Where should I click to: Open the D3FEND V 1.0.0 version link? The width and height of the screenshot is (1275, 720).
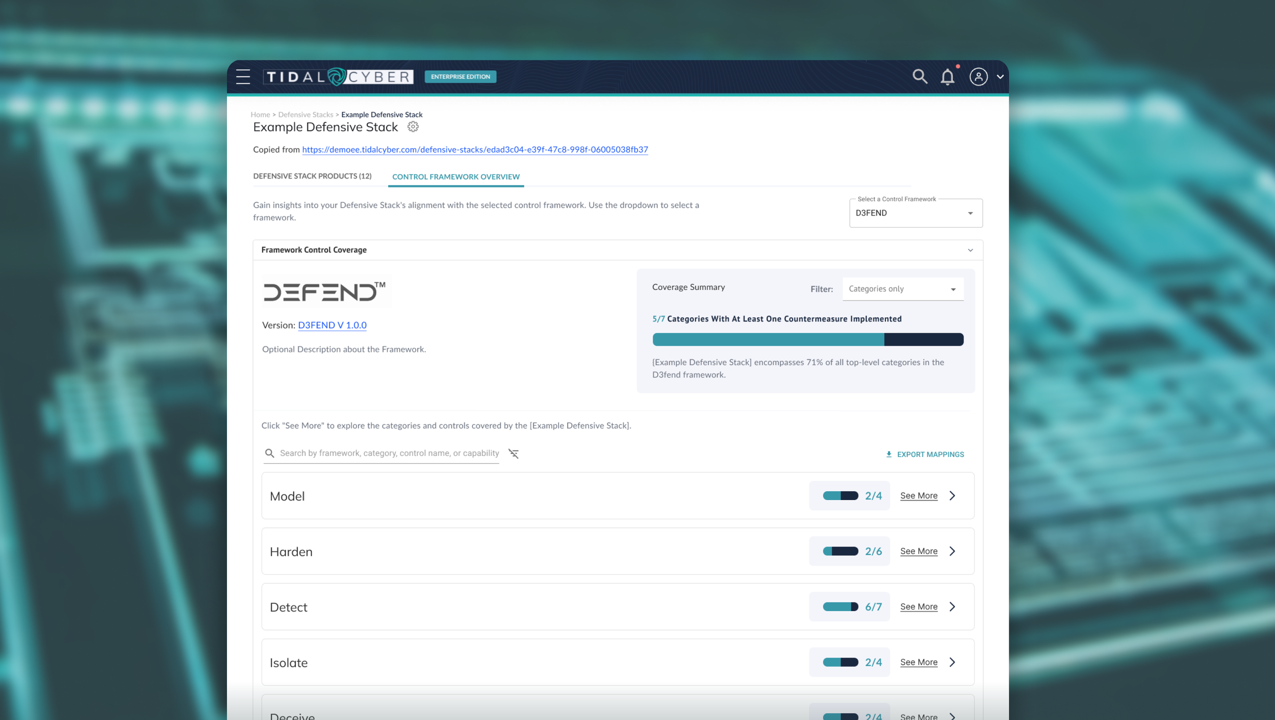(332, 325)
